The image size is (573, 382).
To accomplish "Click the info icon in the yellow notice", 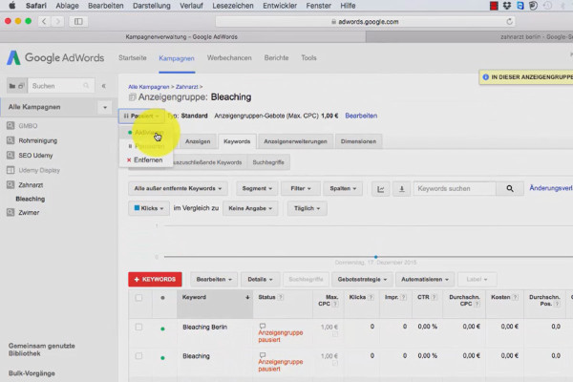I will (x=486, y=77).
